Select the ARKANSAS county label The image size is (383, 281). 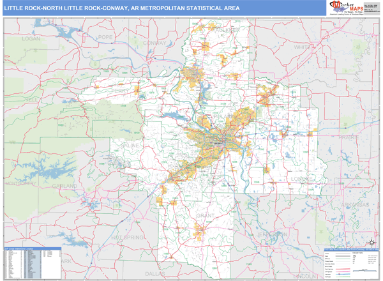pyautogui.click(x=355, y=205)
